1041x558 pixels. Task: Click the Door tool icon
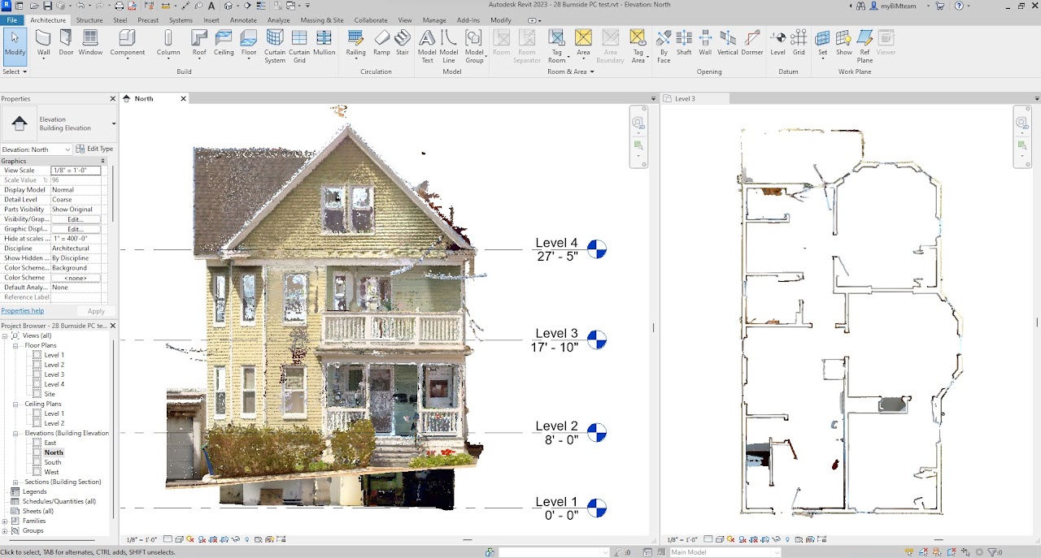(66, 42)
